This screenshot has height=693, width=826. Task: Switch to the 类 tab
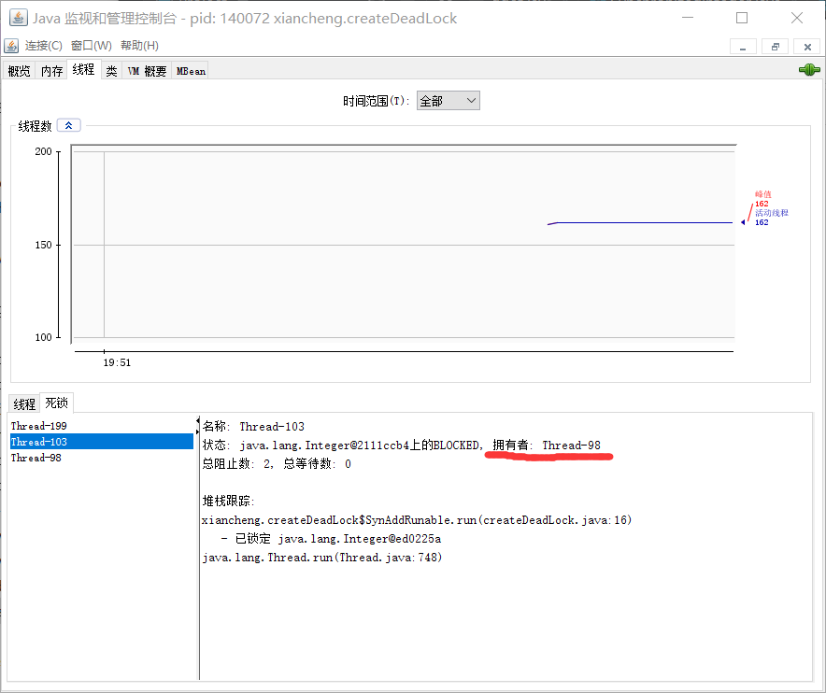pos(112,71)
